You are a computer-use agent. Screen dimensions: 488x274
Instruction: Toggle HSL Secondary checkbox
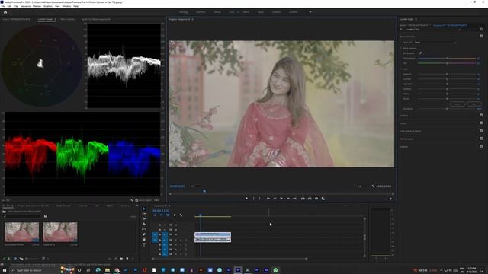(x=481, y=139)
